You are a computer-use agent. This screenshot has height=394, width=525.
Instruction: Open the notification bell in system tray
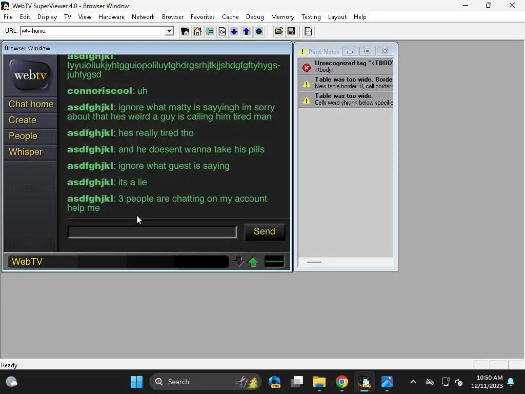coord(511,382)
